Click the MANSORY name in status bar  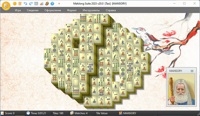click(130, 113)
